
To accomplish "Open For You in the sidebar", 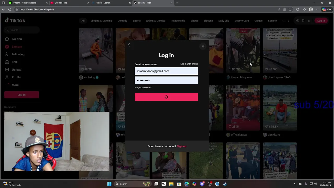I will (17, 39).
